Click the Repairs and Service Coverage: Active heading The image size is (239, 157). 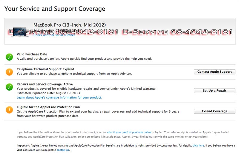[45, 84]
